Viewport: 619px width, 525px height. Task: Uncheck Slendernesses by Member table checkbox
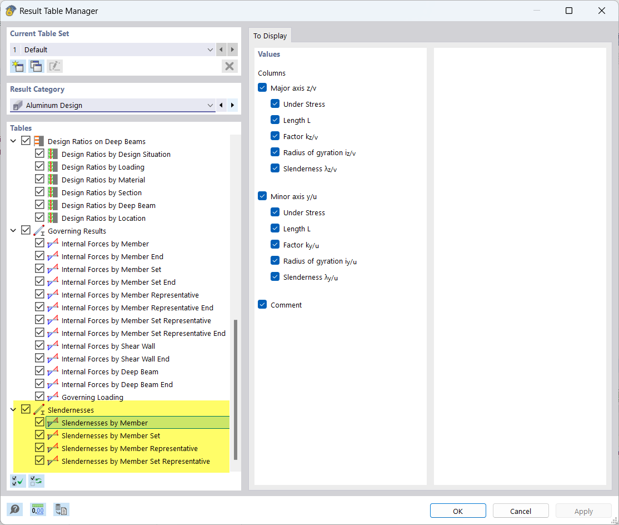[39, 422]
